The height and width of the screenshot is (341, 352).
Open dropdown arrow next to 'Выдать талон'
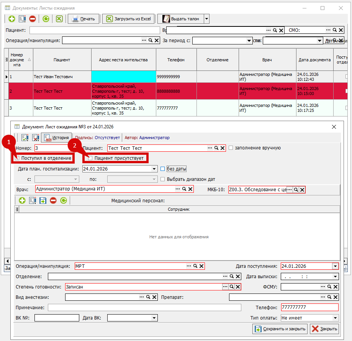point(206,19)
